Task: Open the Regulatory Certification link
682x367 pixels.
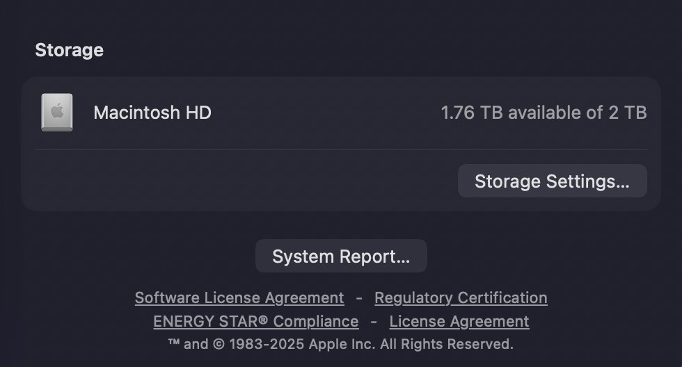Action: click(461, 298)
